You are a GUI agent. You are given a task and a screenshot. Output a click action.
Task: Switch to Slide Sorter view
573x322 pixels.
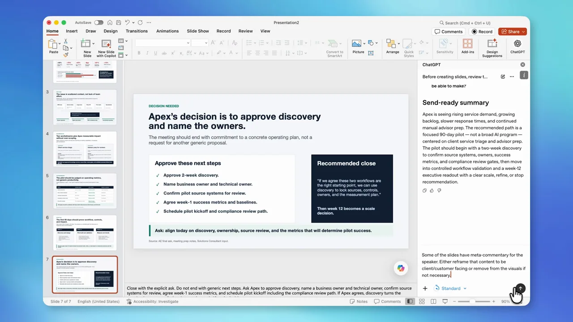[x=422, y=301]
